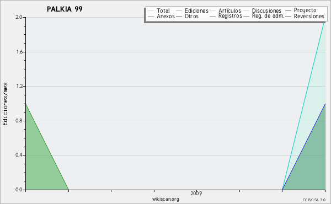The height and width of the screenshot is (204, 331).
Task: Click the cyan Total line swatch
Action: [151, 11]
